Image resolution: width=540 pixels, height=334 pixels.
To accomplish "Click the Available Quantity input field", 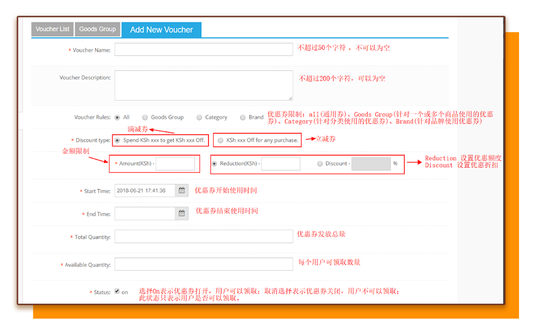I will tap(203, 264).
